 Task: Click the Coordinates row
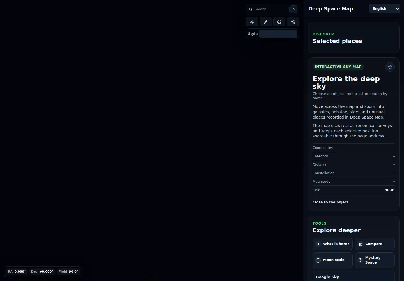click(x=353, y=148)
